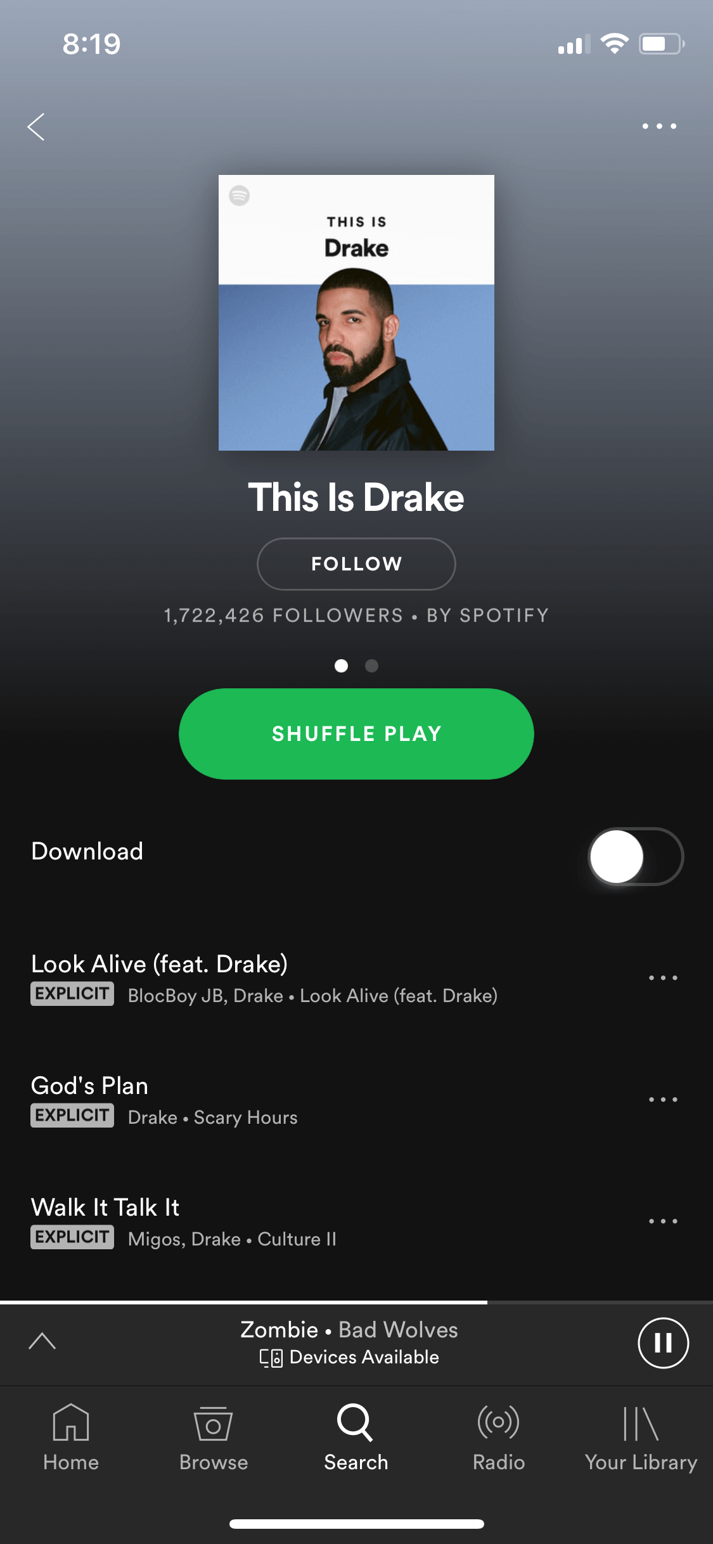713x1544 pixels.
Task: Open more options for Walk It Talk It
Action: pyautogui.click(x=663, y=1221)
